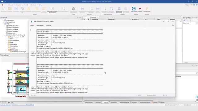
Task: Open Benennung 1 column filter dropdown
Action: point(130,19)
